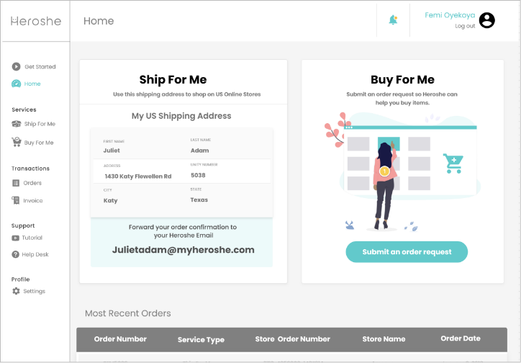Select Home in sidebar

(x=32, y=84)
